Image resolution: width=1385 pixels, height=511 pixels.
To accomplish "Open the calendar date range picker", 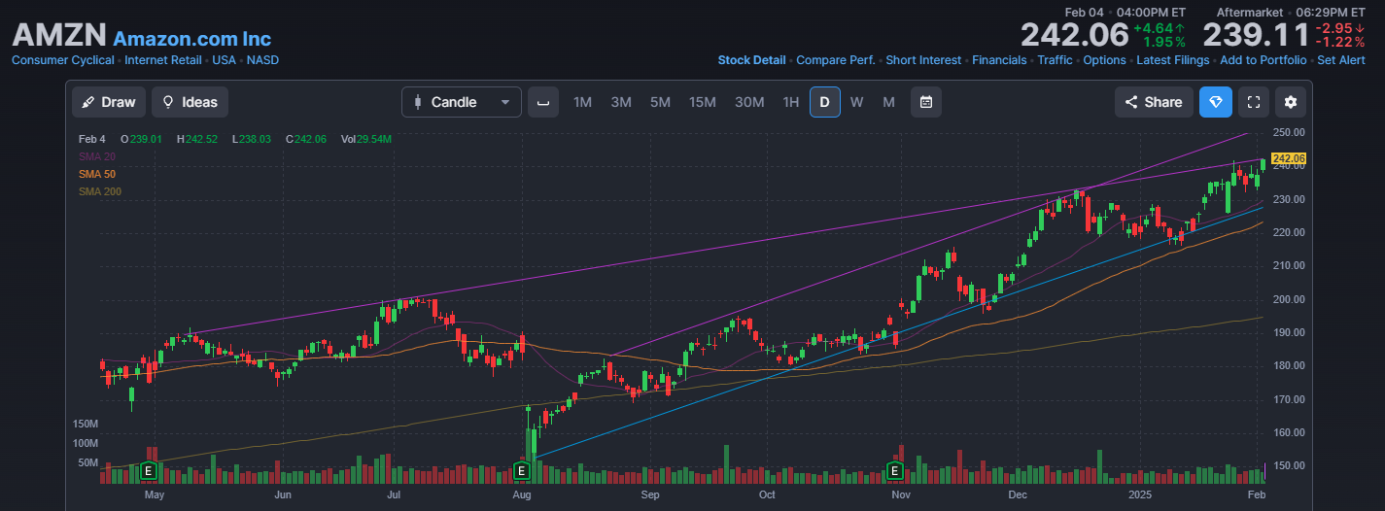I will pyautogui.click(x=926, y=102).
